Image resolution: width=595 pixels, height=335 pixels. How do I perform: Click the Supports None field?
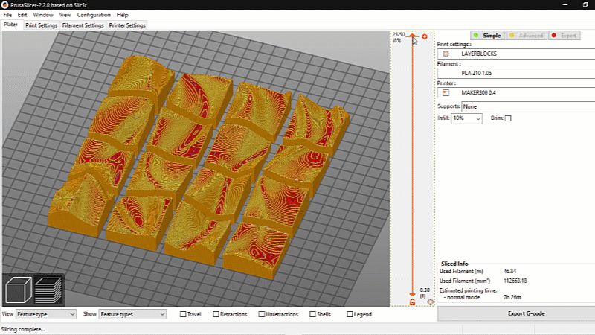[528, 106]
